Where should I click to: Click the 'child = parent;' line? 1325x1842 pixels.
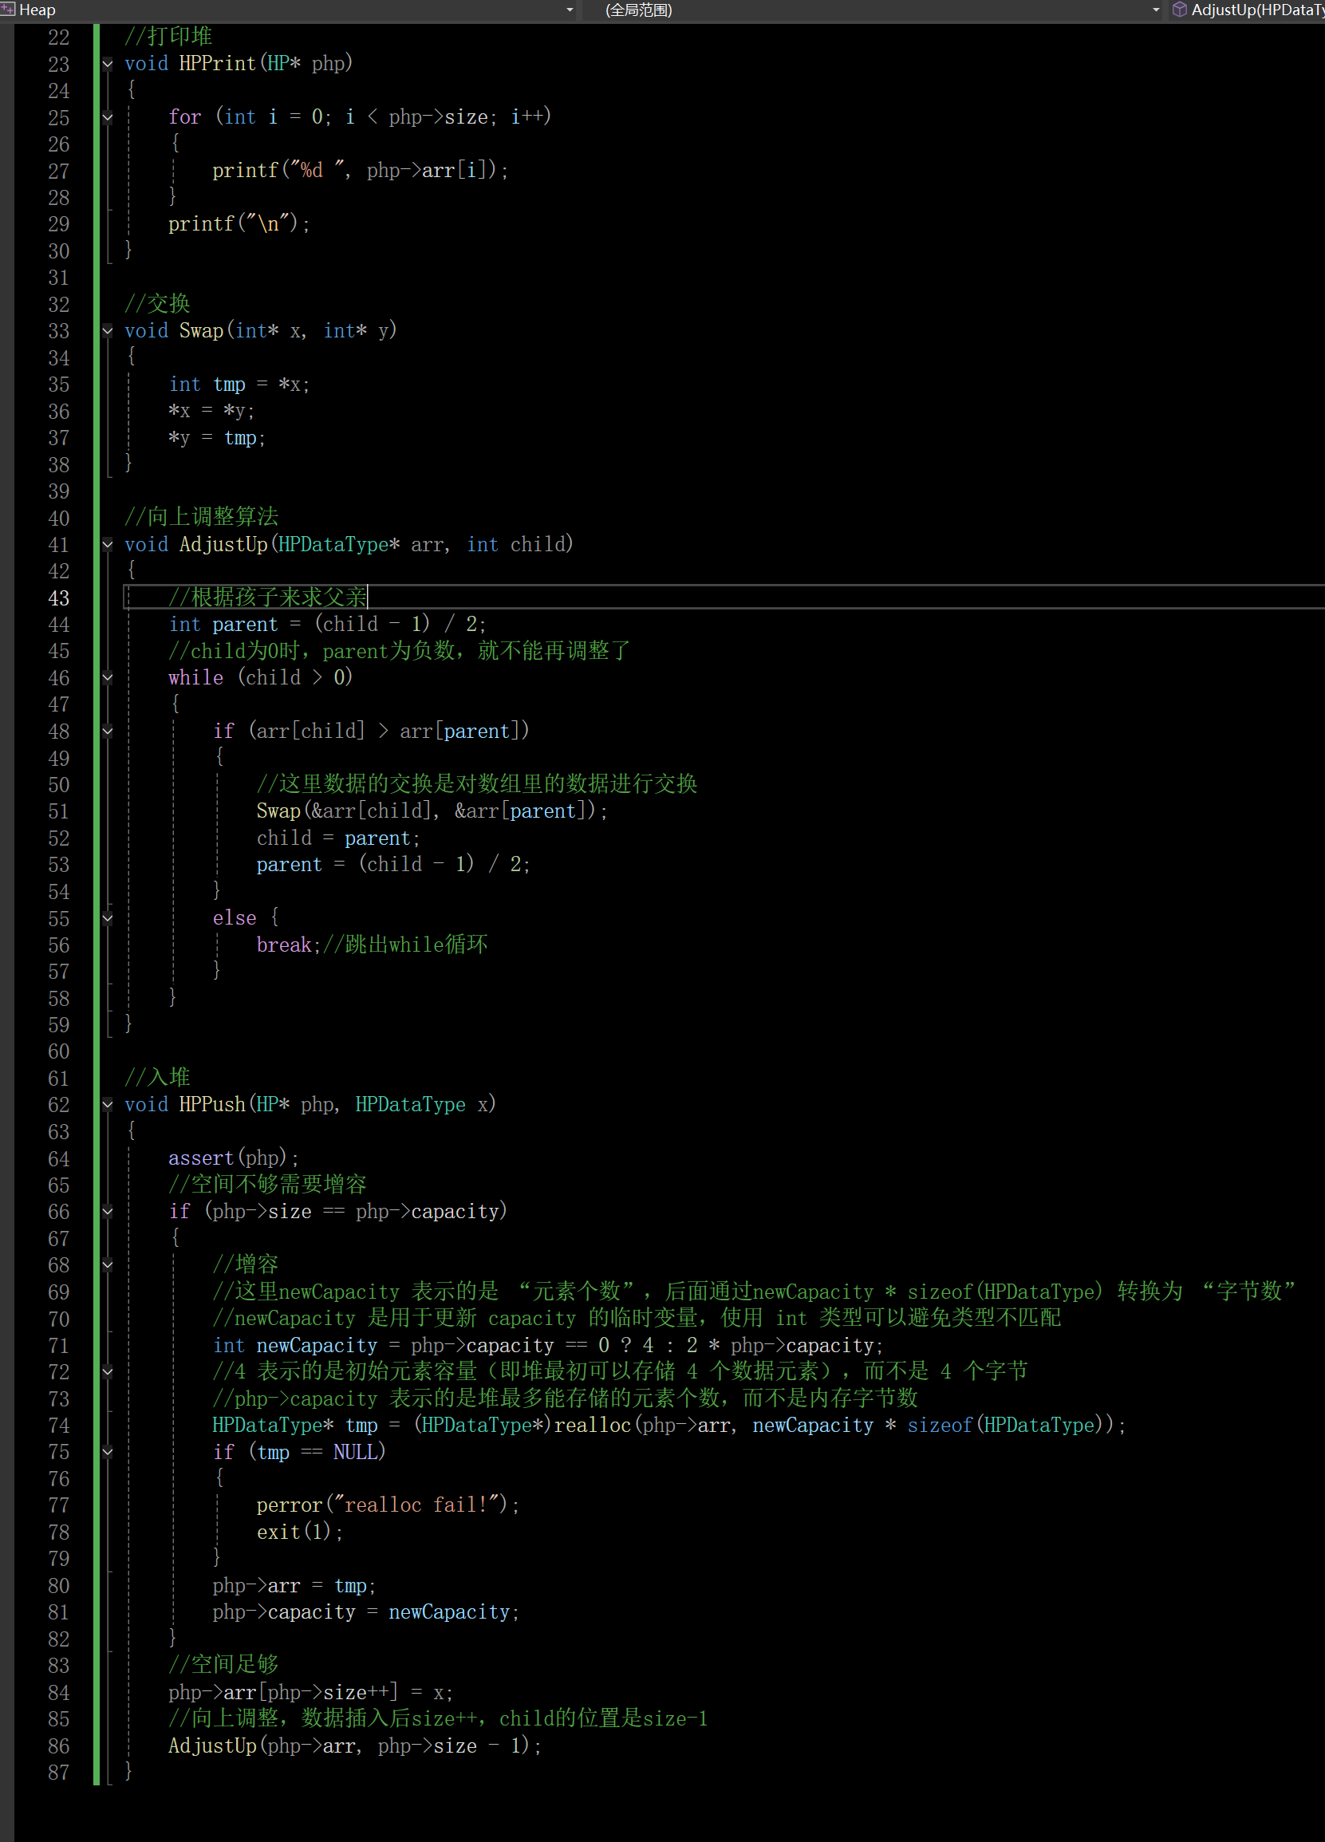pos(337,838)
